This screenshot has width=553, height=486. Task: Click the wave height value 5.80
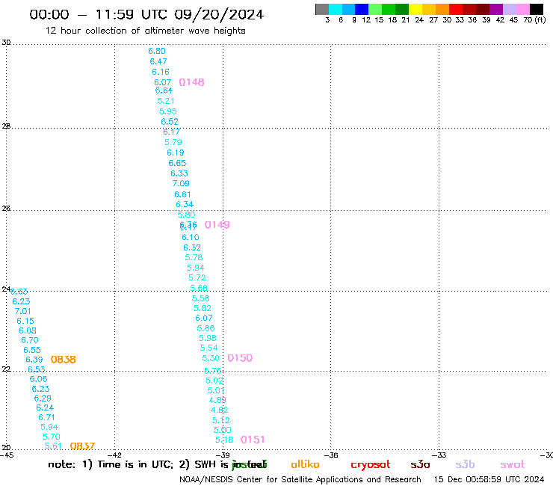tap(187, 215)
